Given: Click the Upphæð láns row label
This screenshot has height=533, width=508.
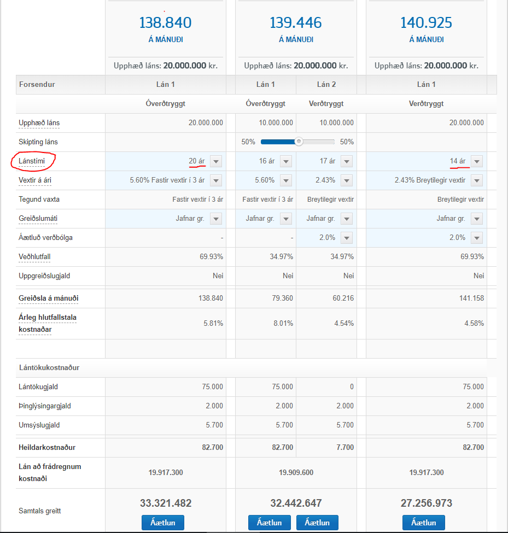Looking at the screenshot, I should (39, 123).
